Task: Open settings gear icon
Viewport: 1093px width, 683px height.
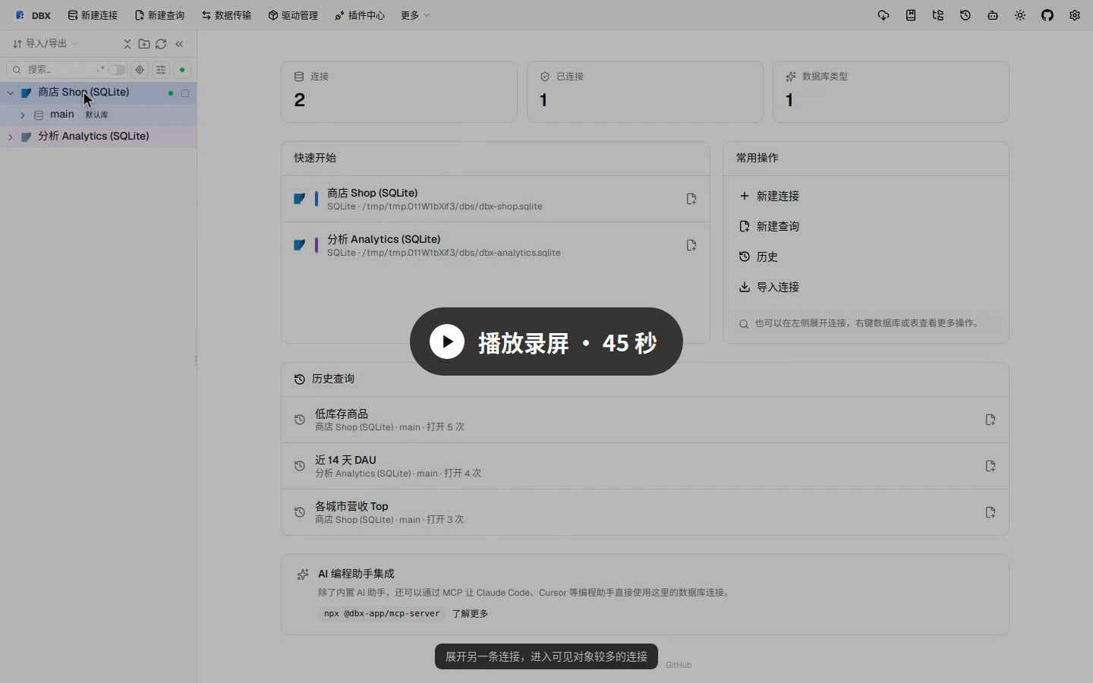Action: click(x=1075, y=15)
